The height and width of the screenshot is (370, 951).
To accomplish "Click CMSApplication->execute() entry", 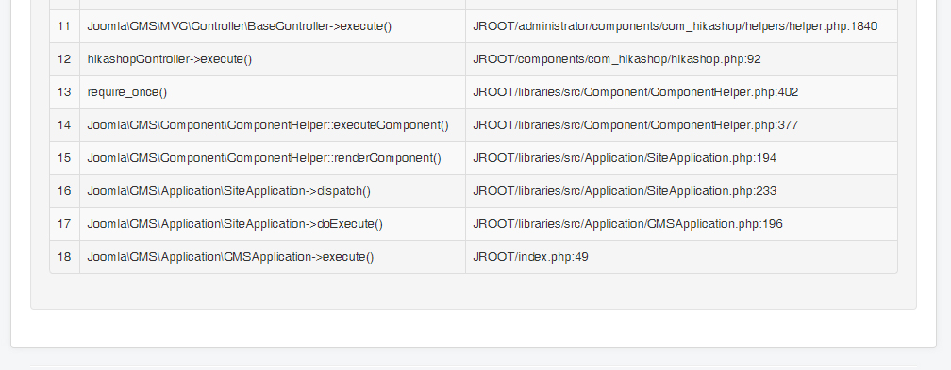I will pos(230,257).
